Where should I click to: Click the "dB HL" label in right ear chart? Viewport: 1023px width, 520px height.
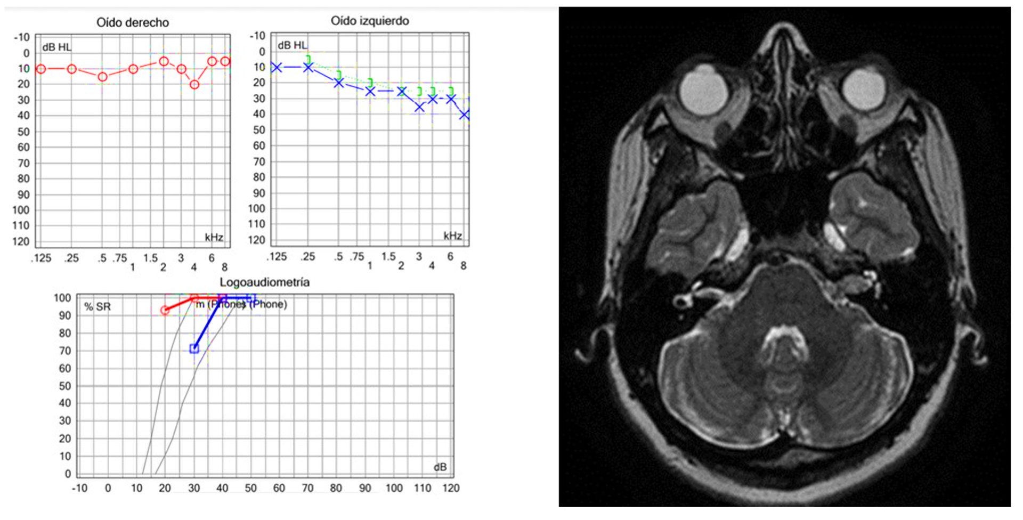tap(56, 47)
